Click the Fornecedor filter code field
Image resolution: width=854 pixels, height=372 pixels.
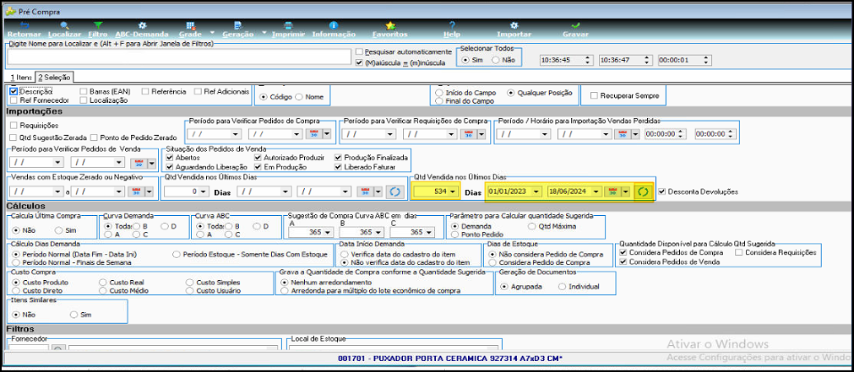(x=29, y=349)
